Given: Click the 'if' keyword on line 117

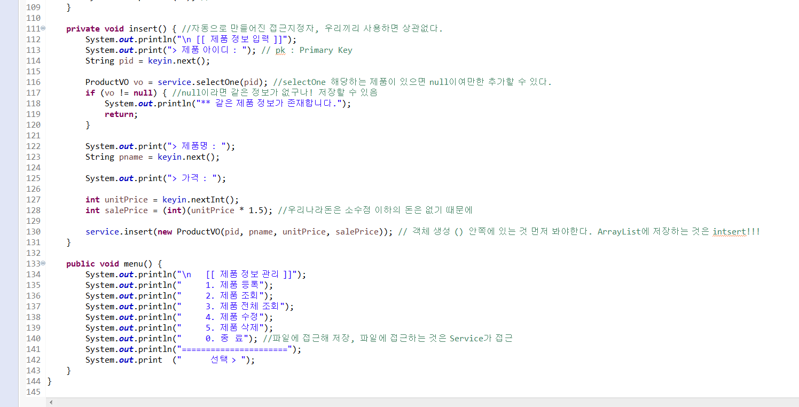Looking at the screenshot, I should [x=90, y=93].
